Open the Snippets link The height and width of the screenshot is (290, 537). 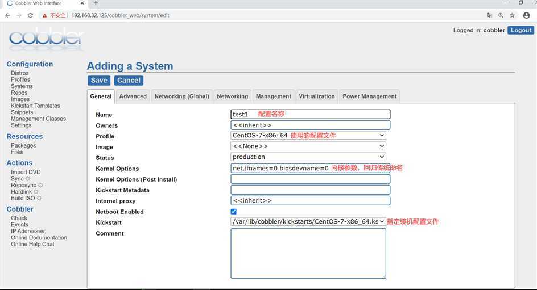tap(22, 112)
